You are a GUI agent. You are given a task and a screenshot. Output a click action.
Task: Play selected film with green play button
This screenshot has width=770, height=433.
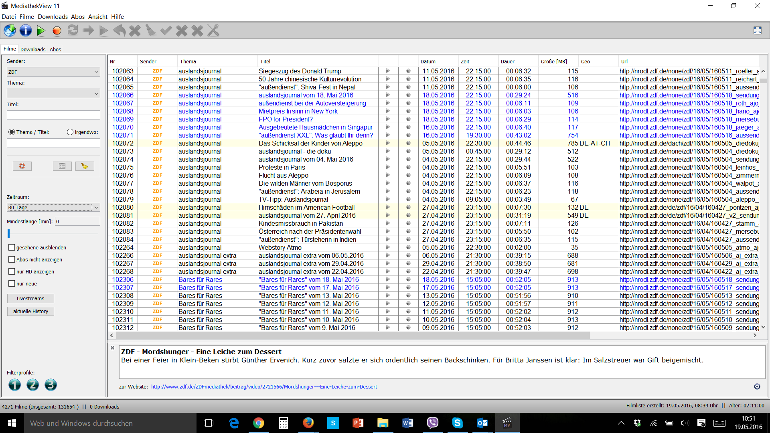coord(41,30)
